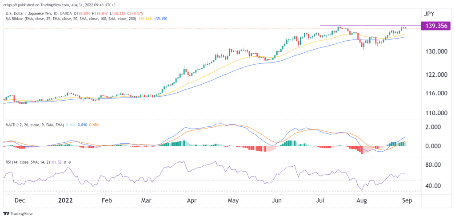
Task: Click the Jul label on time axis
Action: click(x=320, y=200)
